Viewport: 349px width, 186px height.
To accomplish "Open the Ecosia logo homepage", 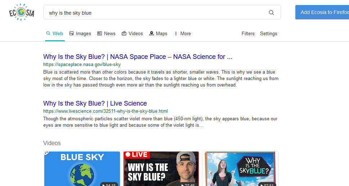I will coord(22,13).
